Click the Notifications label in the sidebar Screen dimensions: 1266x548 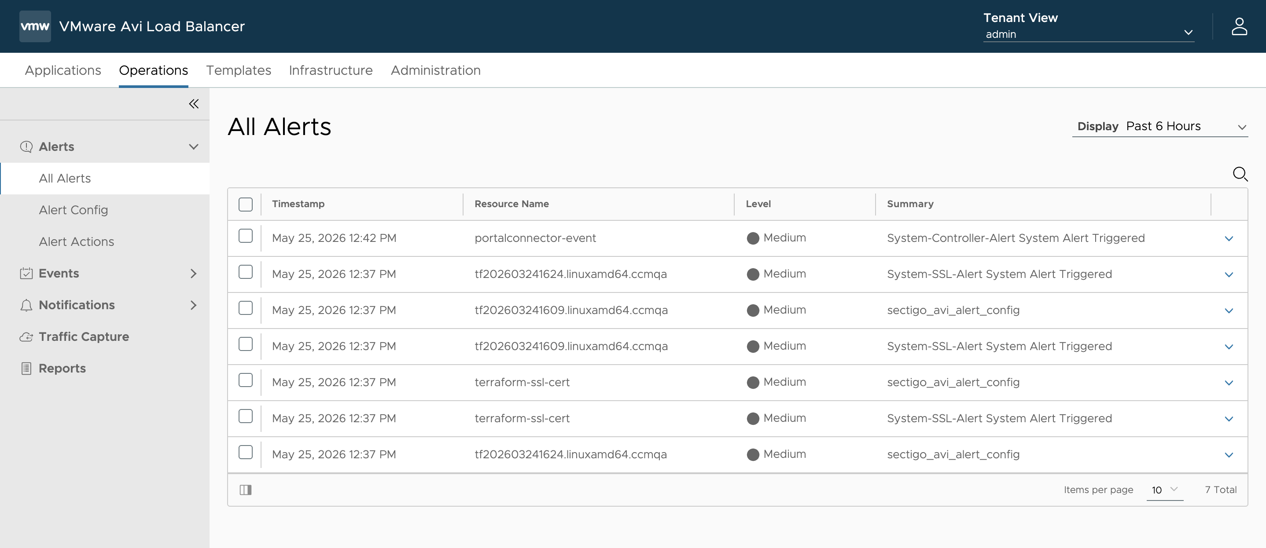click(77, 305)
